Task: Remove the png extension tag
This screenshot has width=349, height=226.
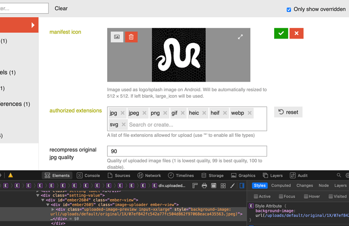Action: 165,113
